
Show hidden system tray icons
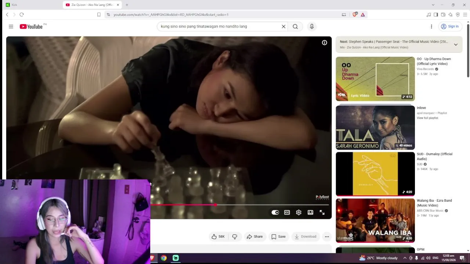tap(405, 258)
